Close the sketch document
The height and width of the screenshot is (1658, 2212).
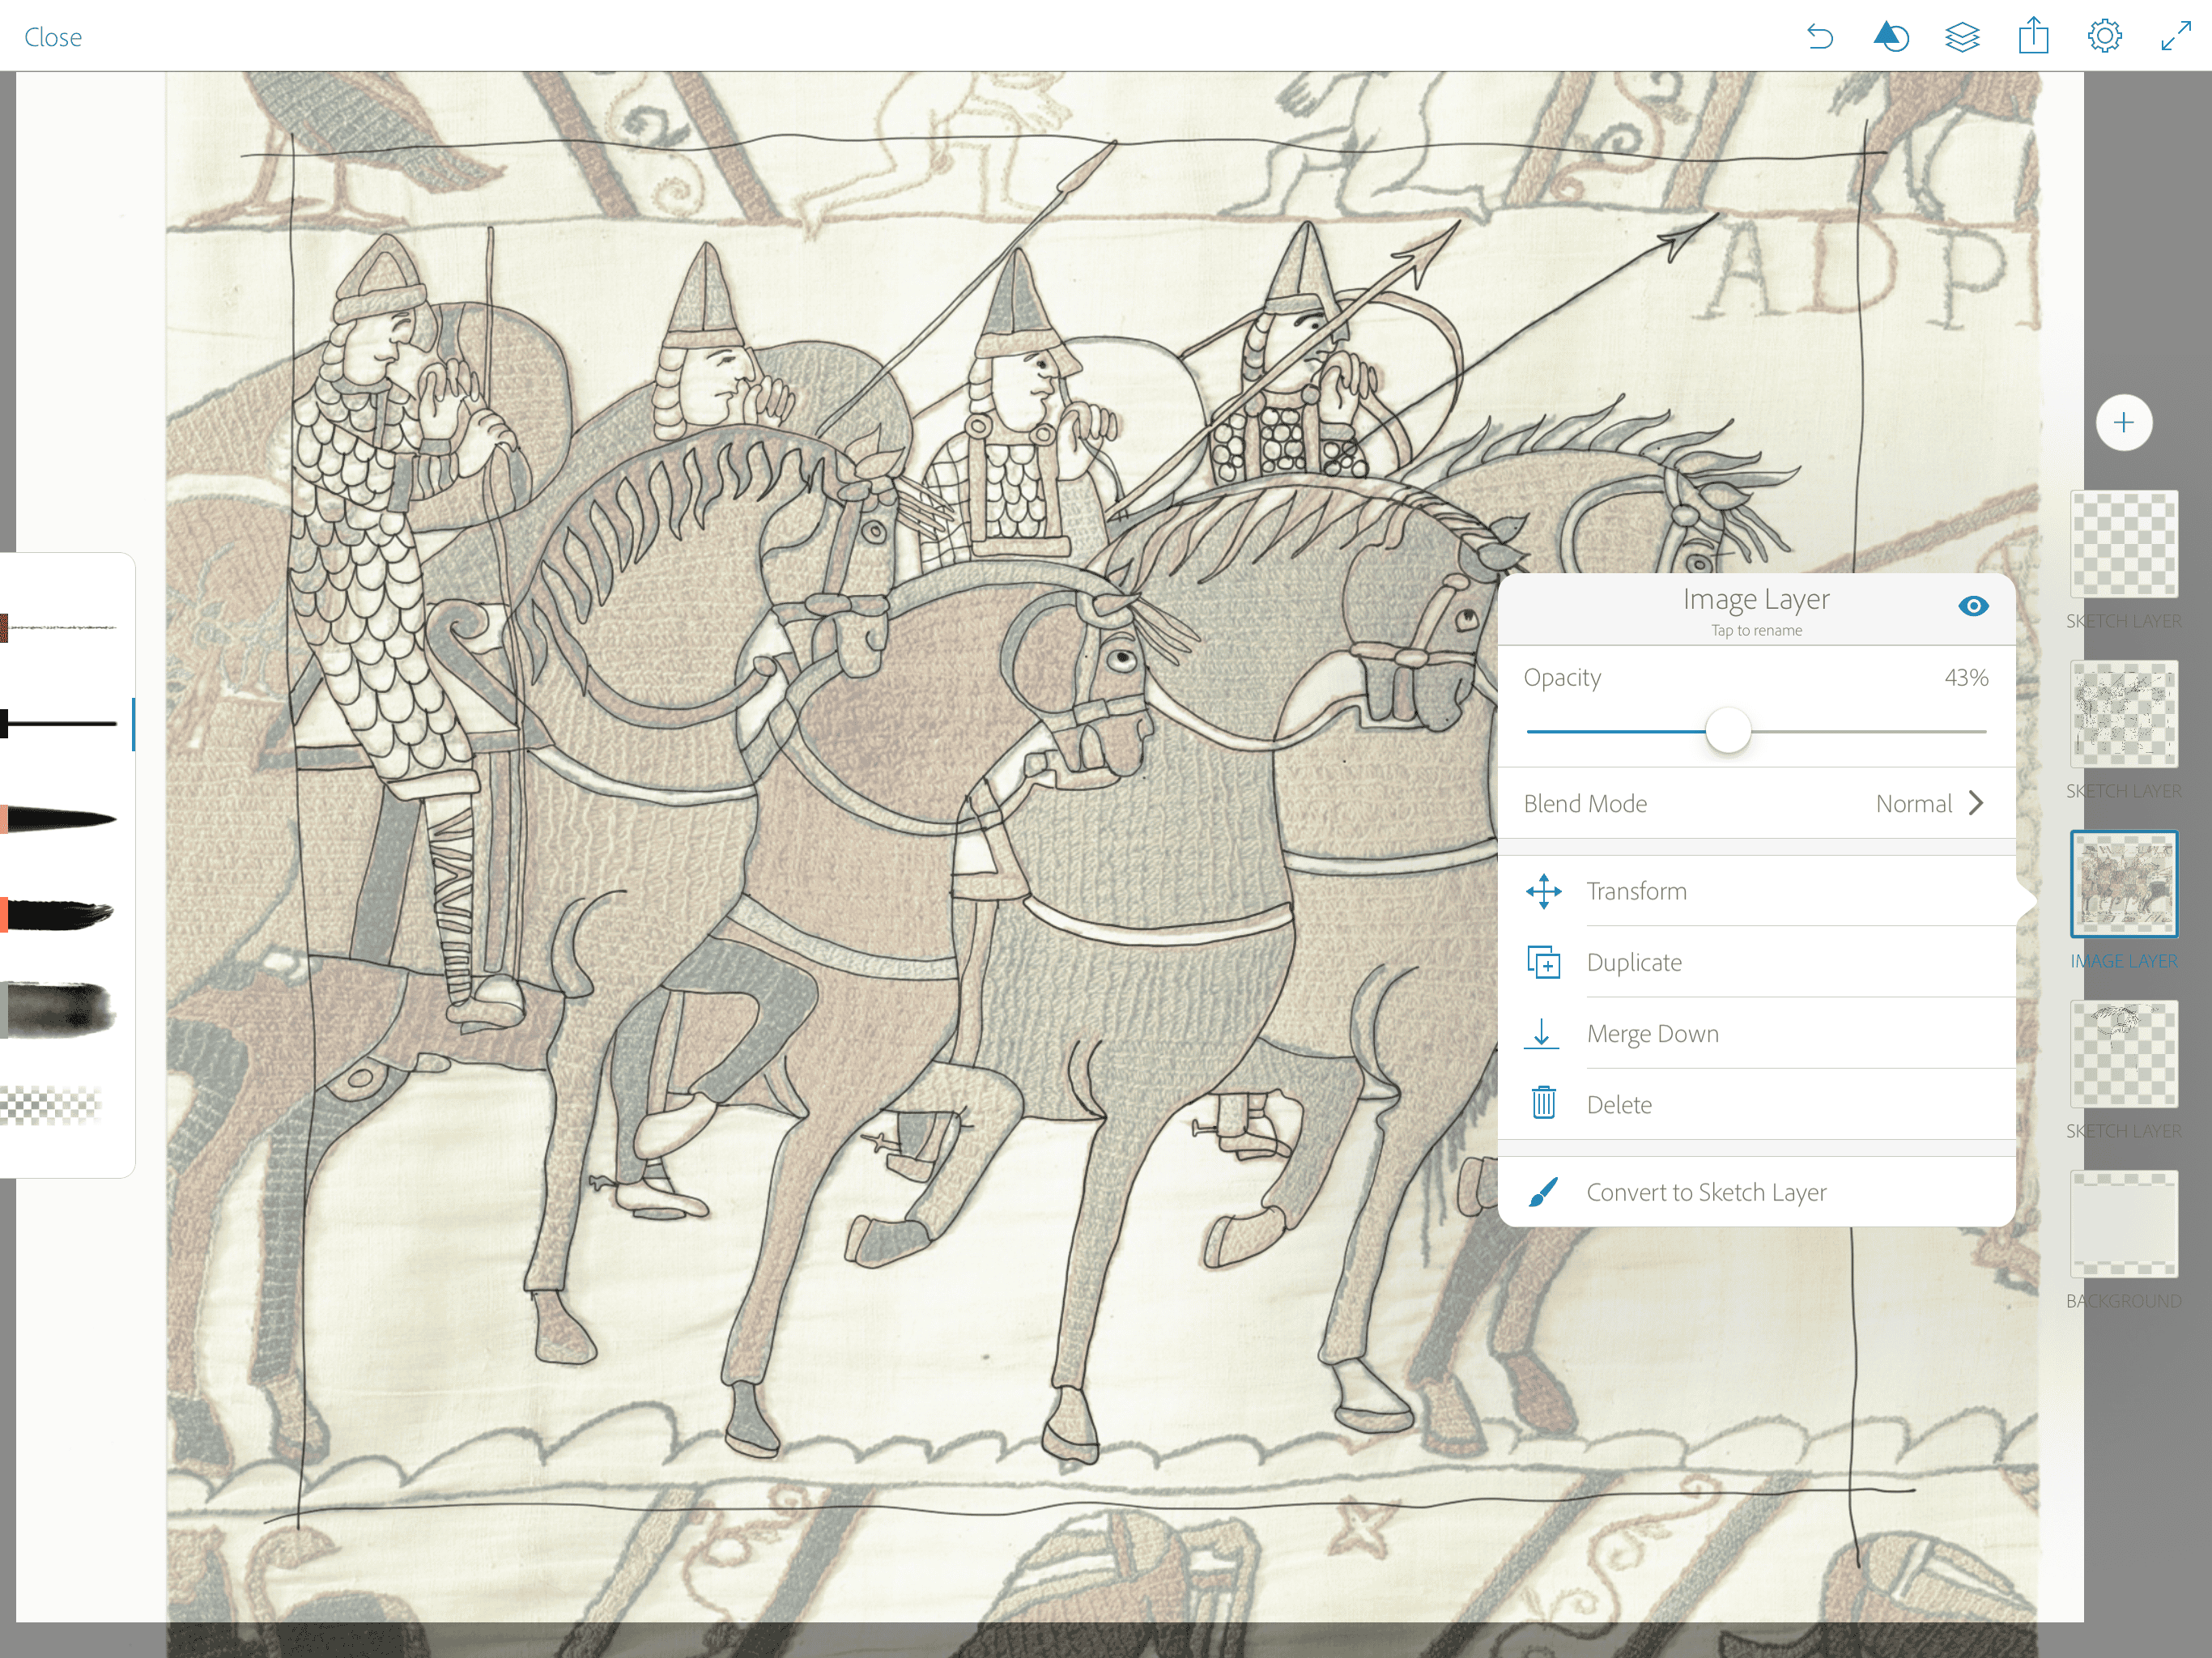click(x=53, y=37)
